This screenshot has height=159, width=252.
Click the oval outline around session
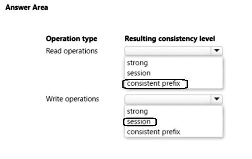click(x=140, y=122)
